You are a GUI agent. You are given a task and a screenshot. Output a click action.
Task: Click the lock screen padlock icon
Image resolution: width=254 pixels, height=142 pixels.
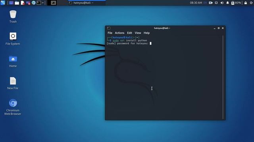click(246, 3)
